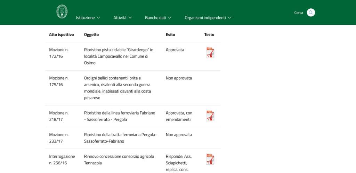356x173 pixels.
Task: Click the Fabriano railway line restoration text
Action: [120, 116]
